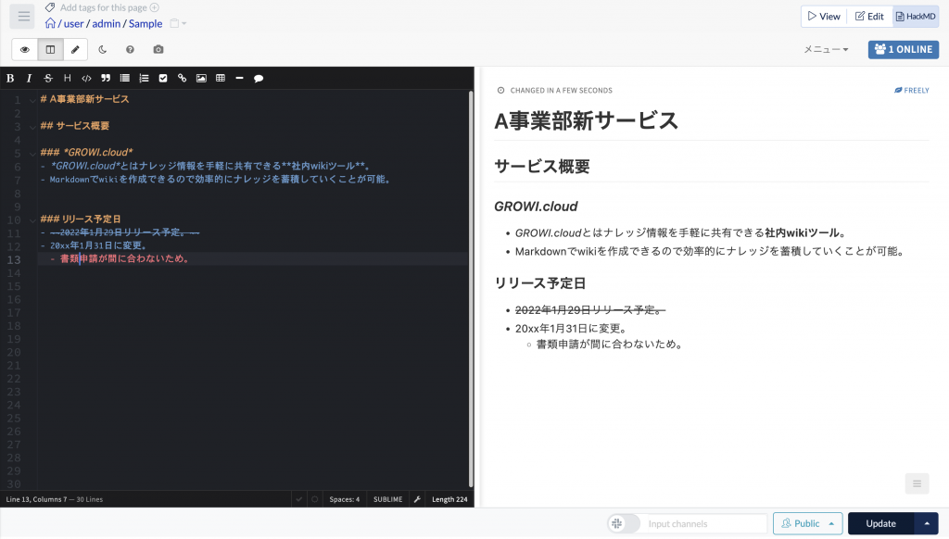The image size is (949, 539).
Task: Toggle the Slack notification switch
Action: point(623,523)
